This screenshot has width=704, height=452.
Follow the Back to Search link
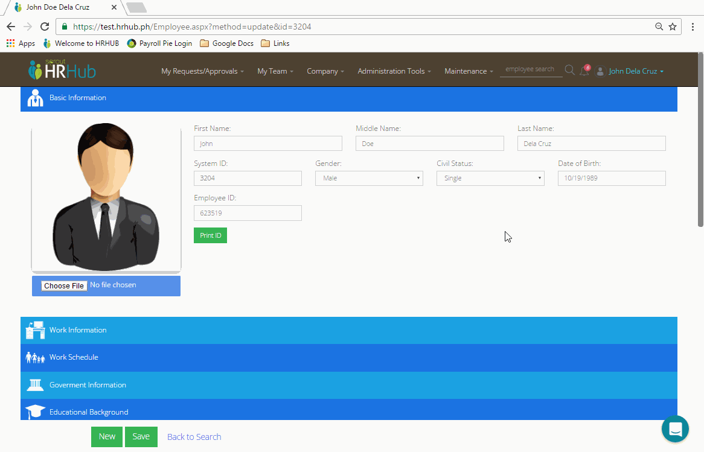click(194, 436)
